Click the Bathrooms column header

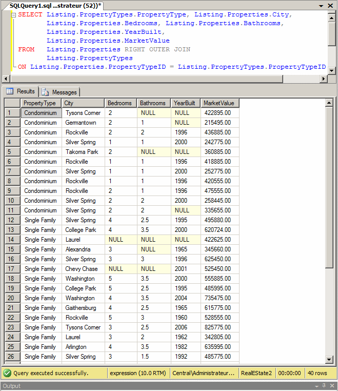154,103
